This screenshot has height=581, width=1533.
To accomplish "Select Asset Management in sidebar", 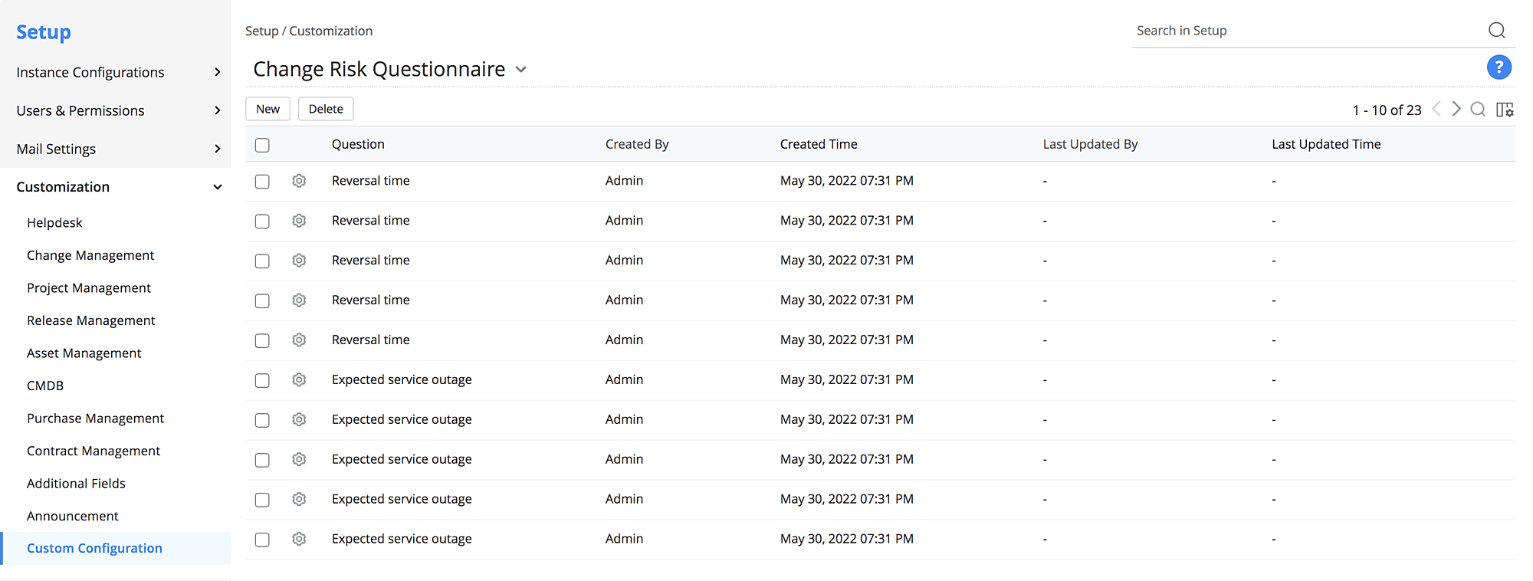I will coord(84,353).
